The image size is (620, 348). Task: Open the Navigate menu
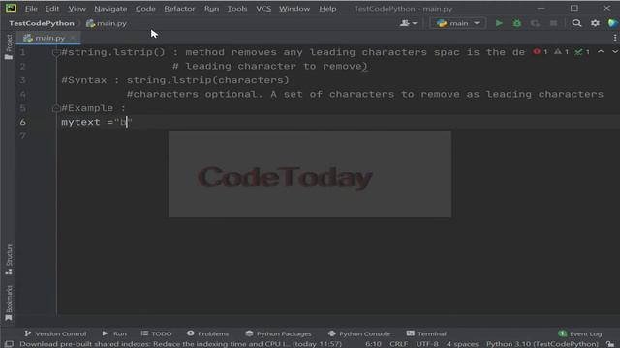(x=110, y=9)
